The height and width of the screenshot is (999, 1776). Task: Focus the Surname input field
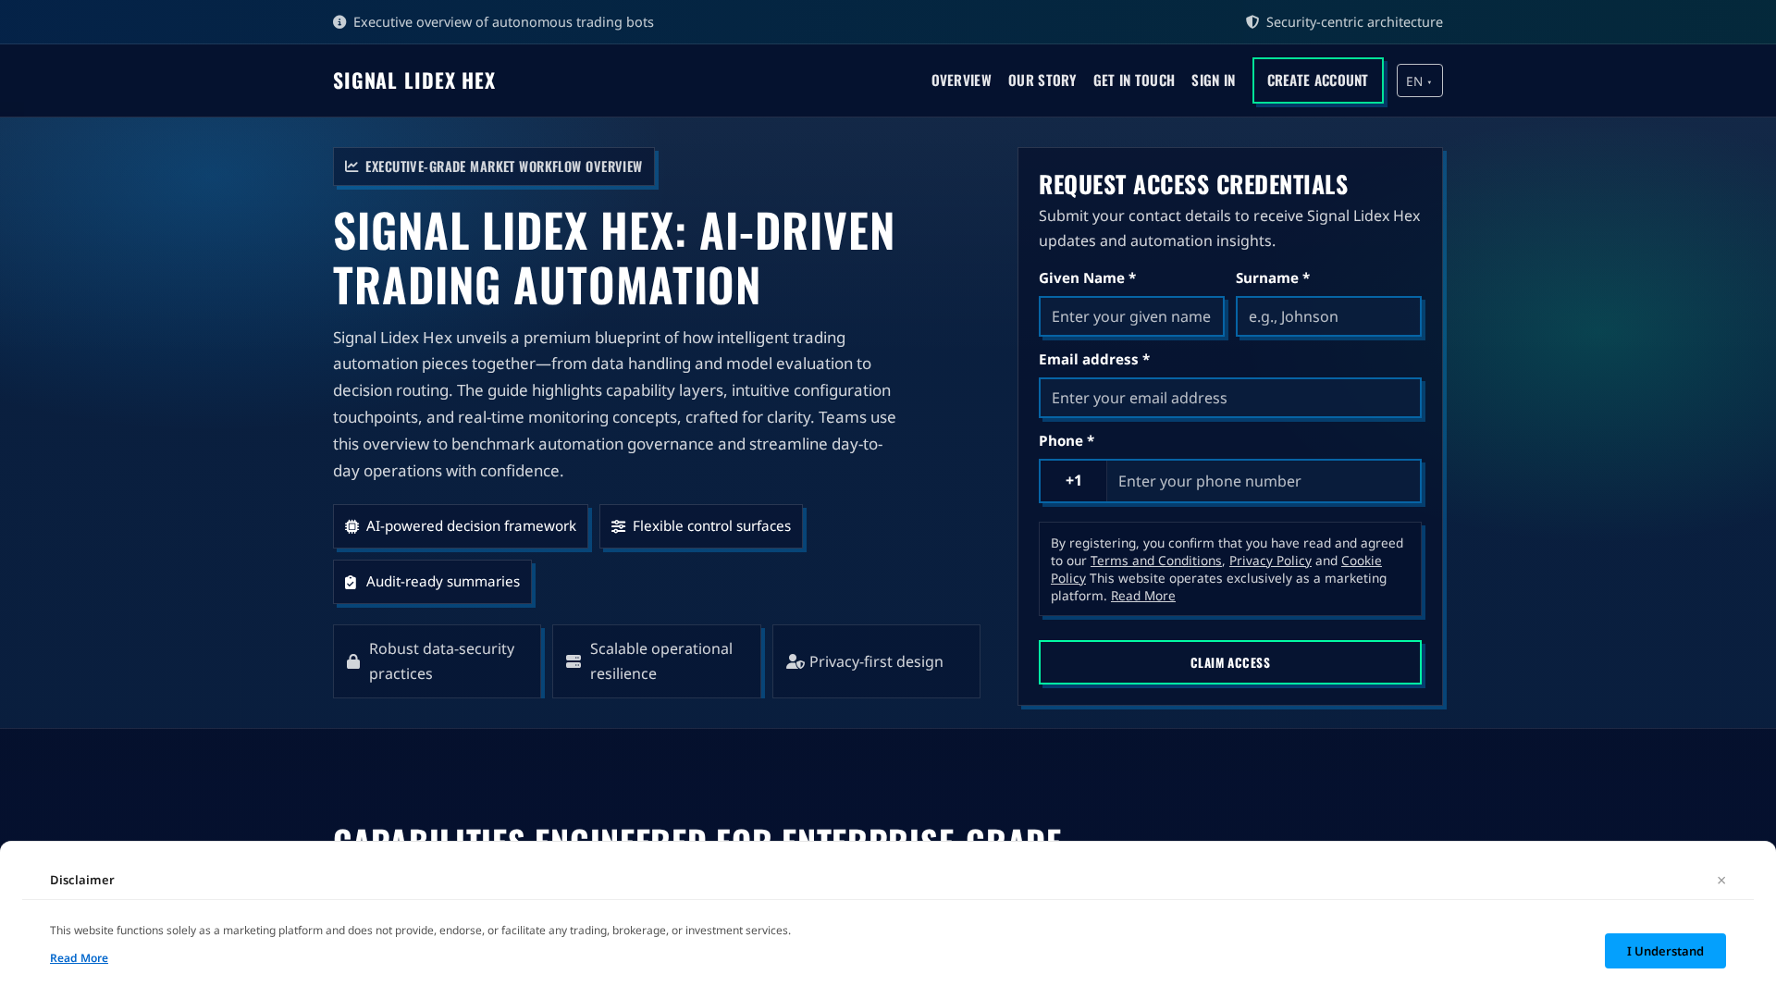coord(1328,316)
